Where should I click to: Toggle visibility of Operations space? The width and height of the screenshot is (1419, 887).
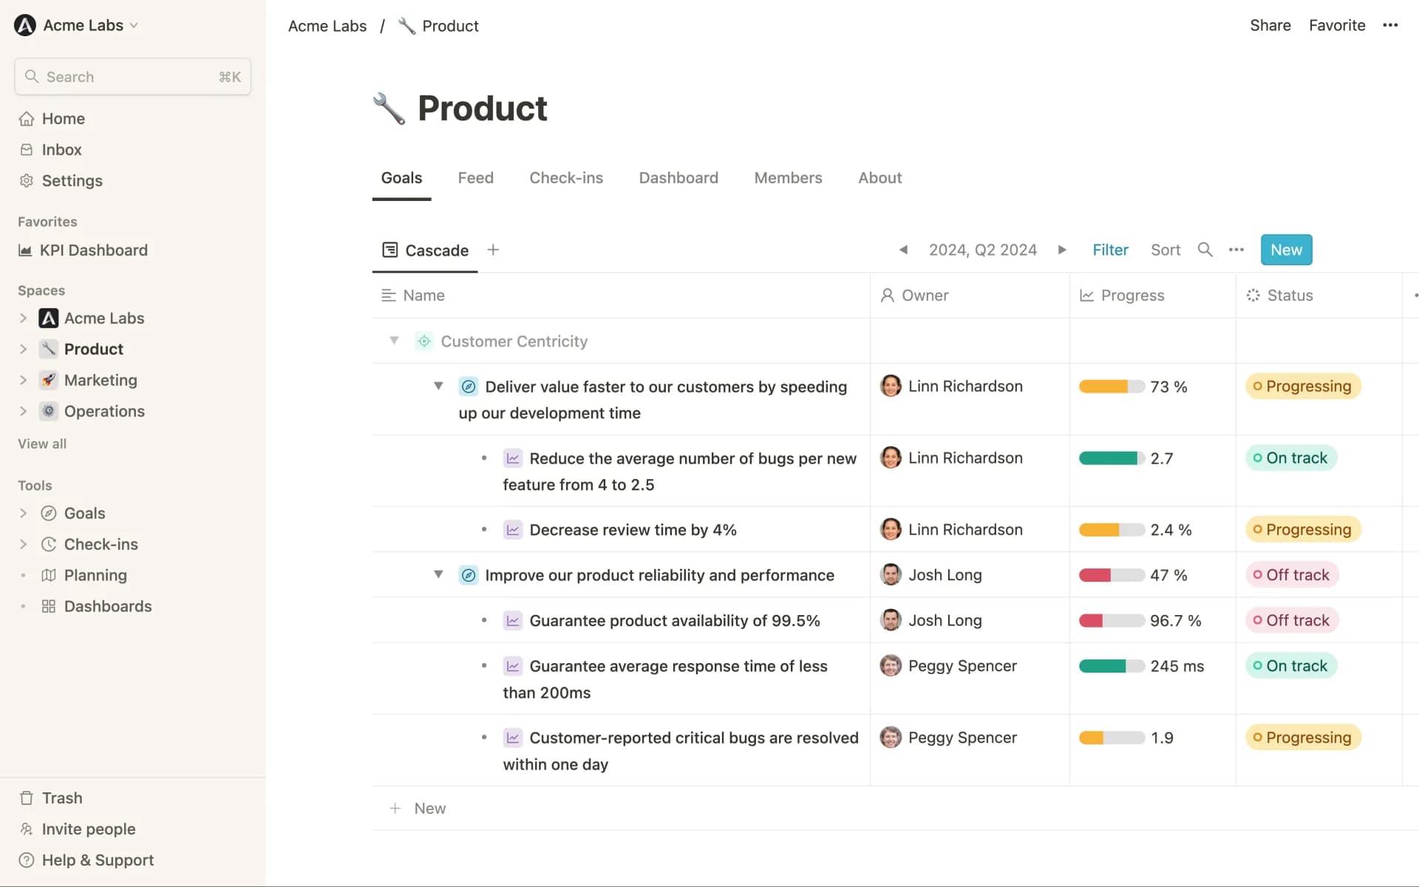tap(22, 409)
